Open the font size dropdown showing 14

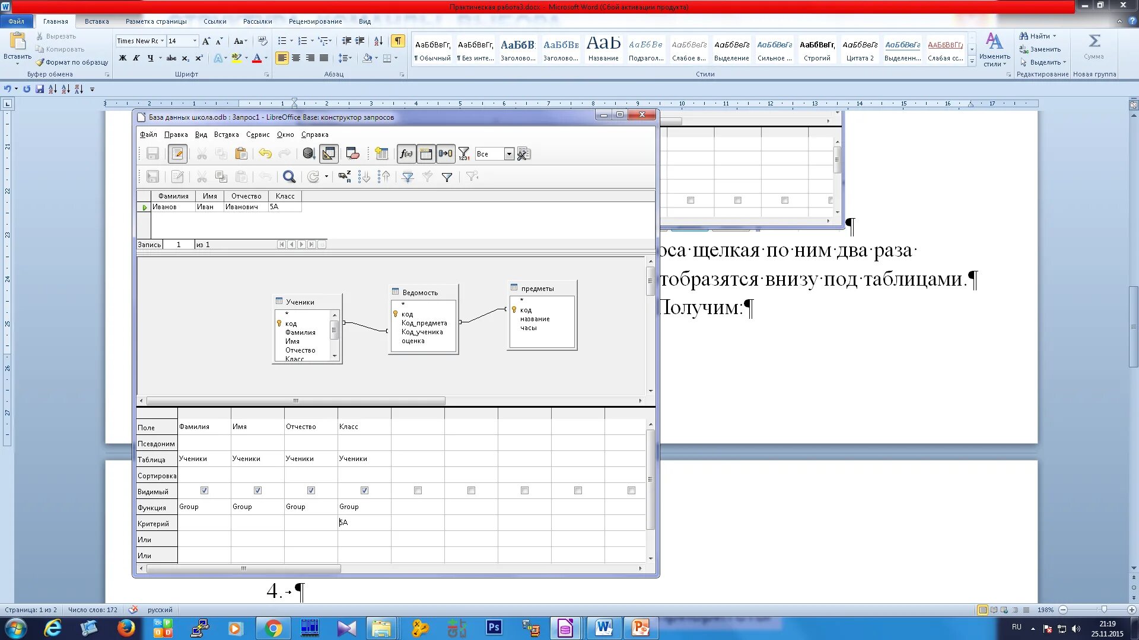[195, 41]
